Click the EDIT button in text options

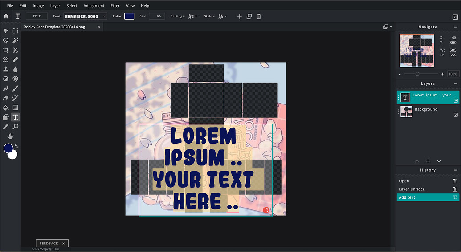click(x=37, y=16)
